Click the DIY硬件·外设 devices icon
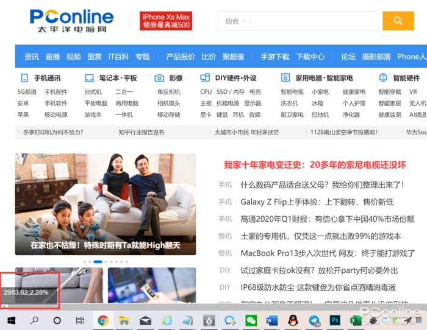 coord(205,78)
